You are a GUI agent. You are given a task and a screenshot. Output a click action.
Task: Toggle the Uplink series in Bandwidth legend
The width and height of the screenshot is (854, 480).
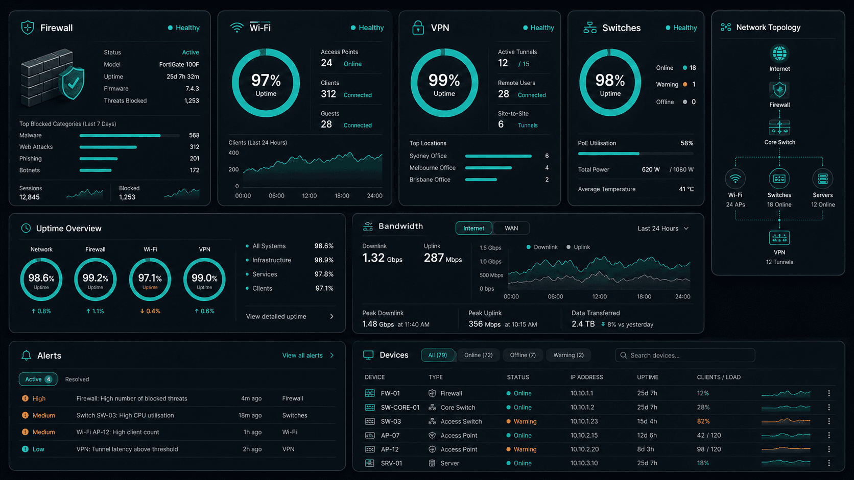(578, 247)
